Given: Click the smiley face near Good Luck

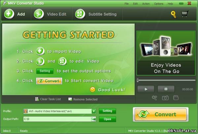Looking at the screenshot, I should pyautogui.click(x=92, y=90).
